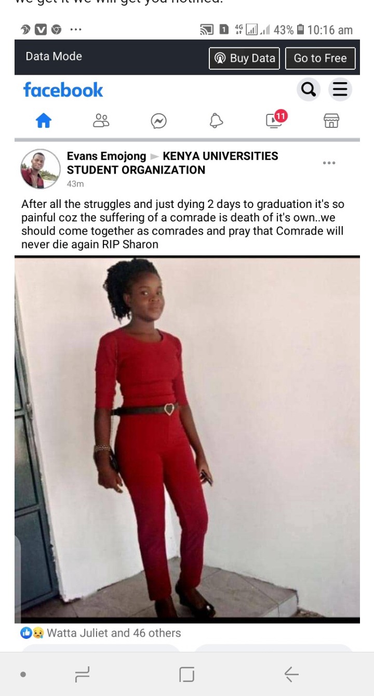Screen dimensions: 374x696
Task: Open the Friends tab icon
Action: coord(101,121)
